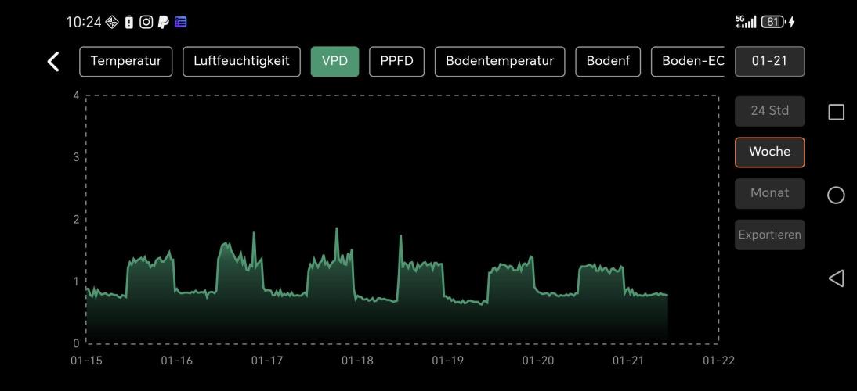This screenshot has width=857, height=391.
Task: Tap the 5G signal strength icon
Action: pos(746,22)
